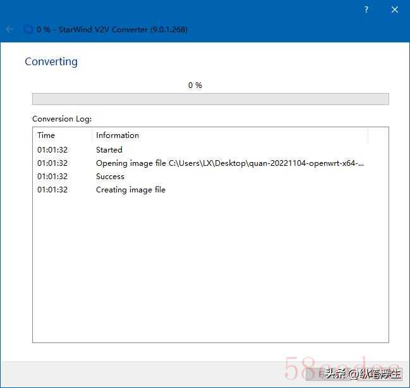Select the Opening image file log entry
The width and height of the screenshot is (410, 388).
click(230, 163)
